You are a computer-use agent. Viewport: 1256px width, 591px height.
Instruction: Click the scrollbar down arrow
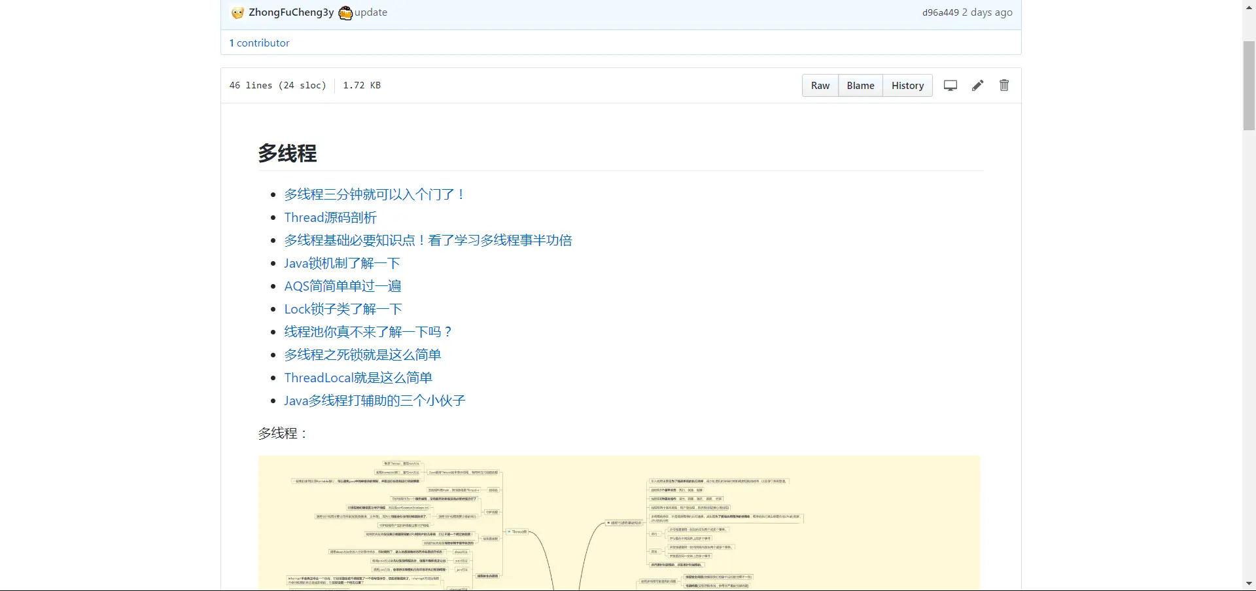pyautogui.click(x=1249, y=584)
